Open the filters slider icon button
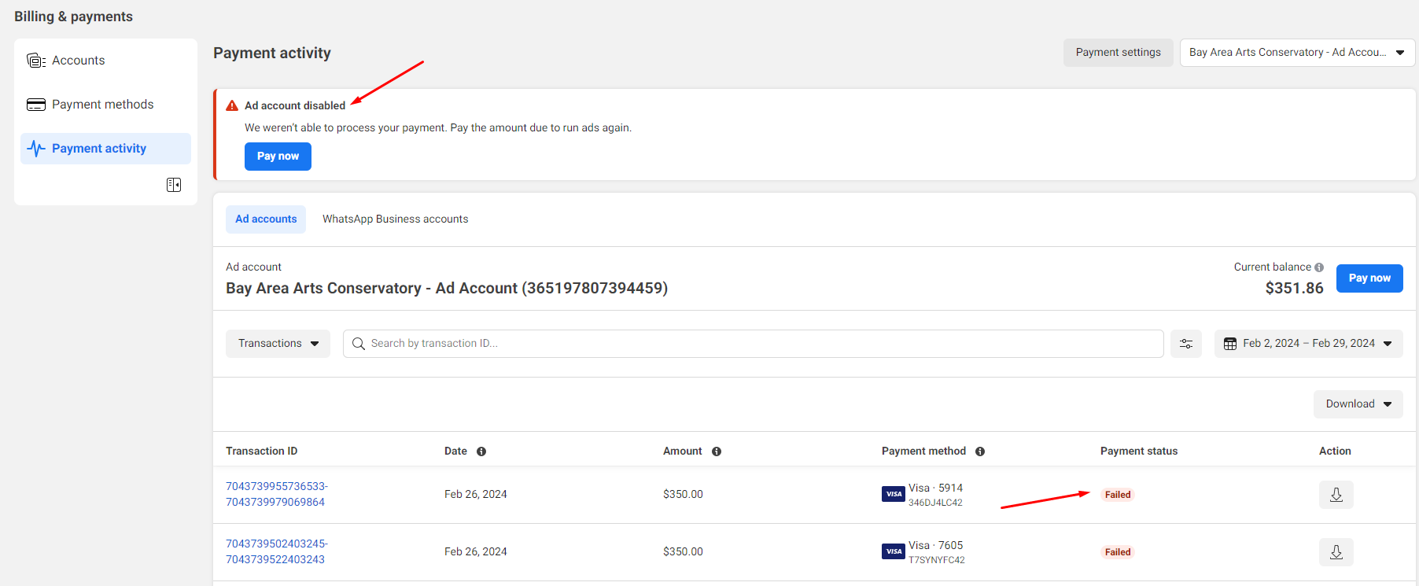Screen dimensions: 1419x586 tap(1186, 344)
